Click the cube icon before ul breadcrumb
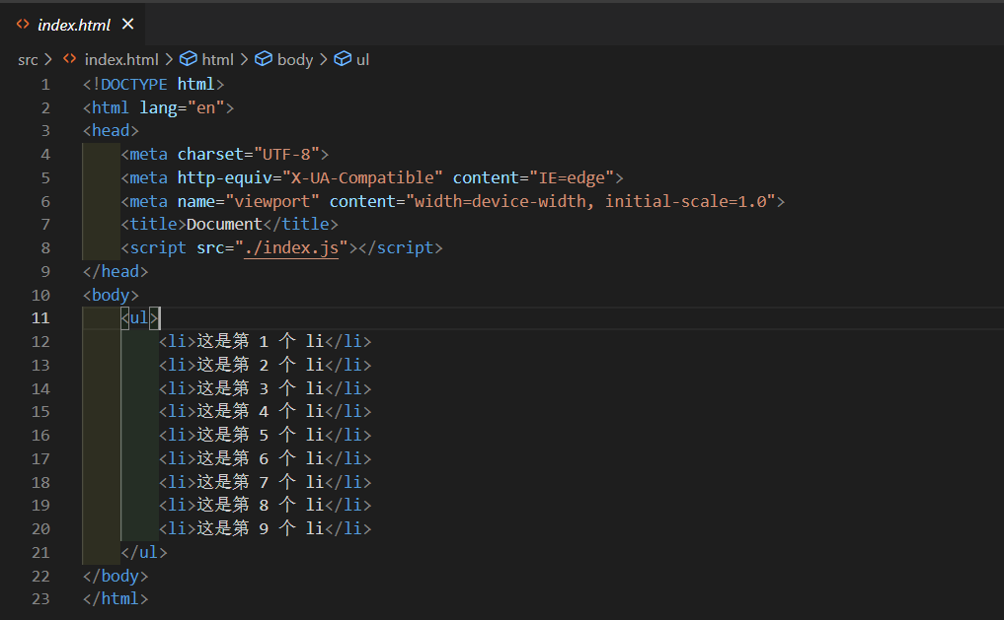Viewport: 1004px width, 620px height. (343, 59)
